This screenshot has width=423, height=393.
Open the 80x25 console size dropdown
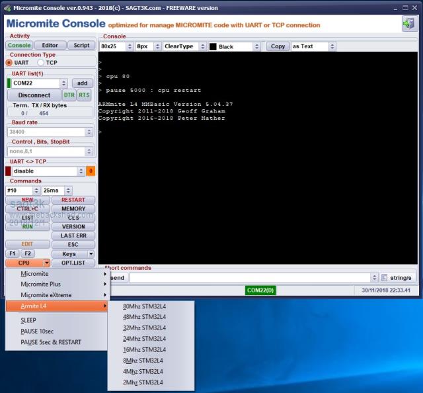[x=116, y=47]
